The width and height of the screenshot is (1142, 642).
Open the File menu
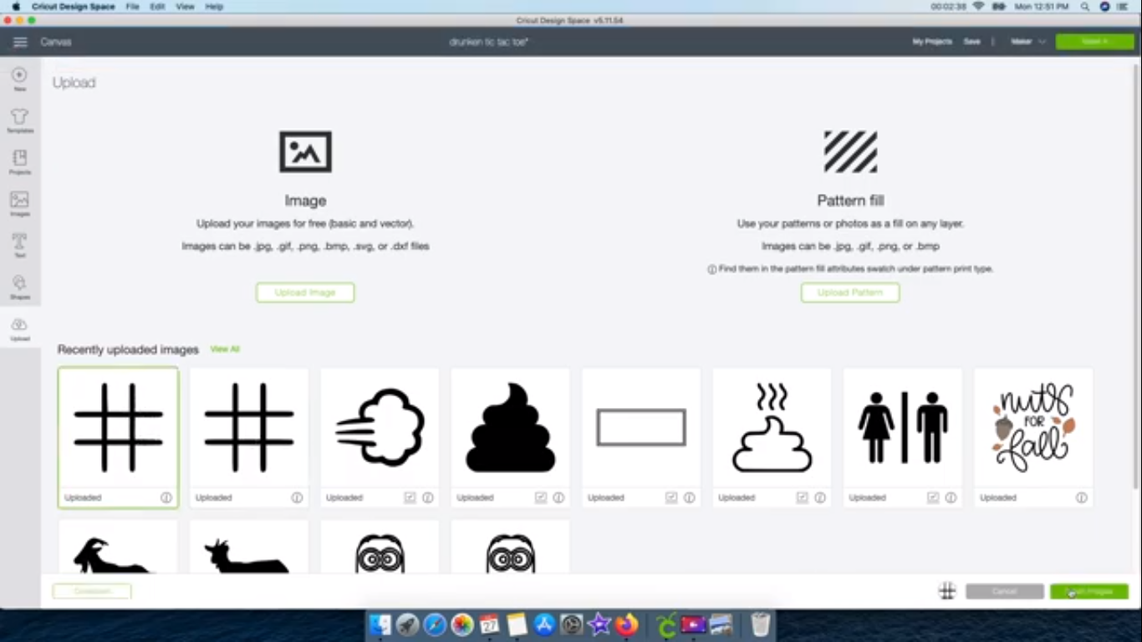point(132,6)
